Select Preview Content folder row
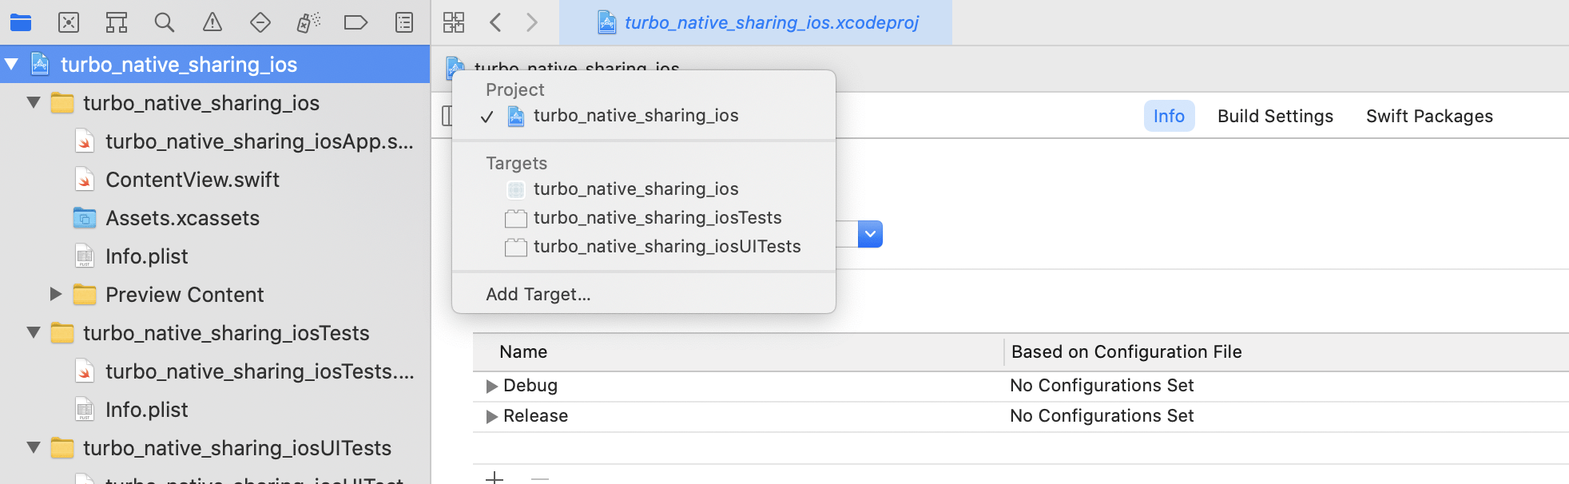Viewport: 1569px width, 484px height. pyautogui.click(x=215, y=295)
